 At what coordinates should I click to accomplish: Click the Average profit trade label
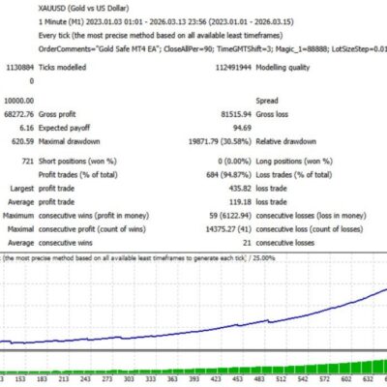pos(42,202)
